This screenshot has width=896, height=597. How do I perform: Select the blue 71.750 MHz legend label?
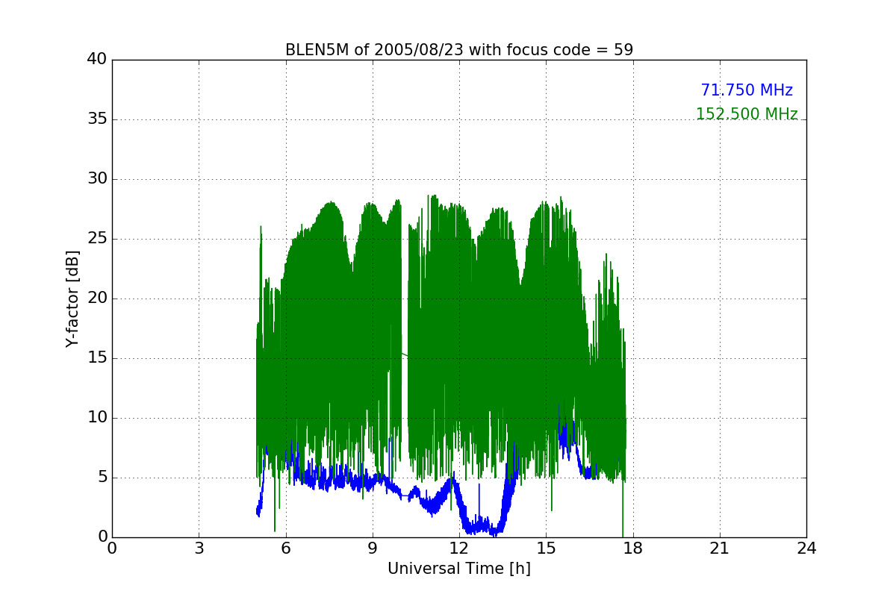tap(747, 90)
